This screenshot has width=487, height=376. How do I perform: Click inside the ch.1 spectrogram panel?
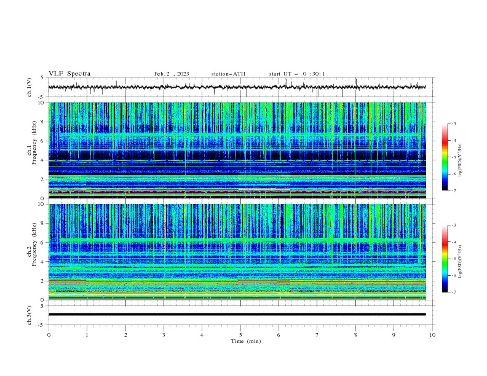(237, 150)
